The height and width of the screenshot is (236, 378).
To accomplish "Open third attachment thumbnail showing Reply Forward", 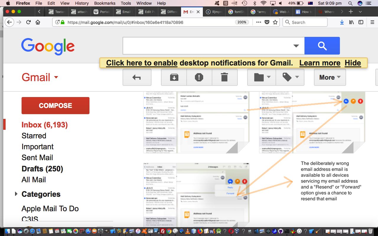I will 196,195.
